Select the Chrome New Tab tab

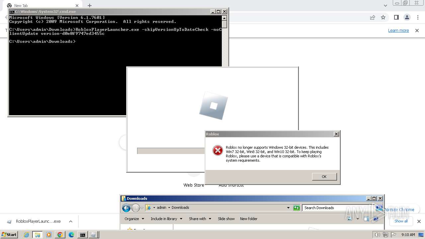43,5
